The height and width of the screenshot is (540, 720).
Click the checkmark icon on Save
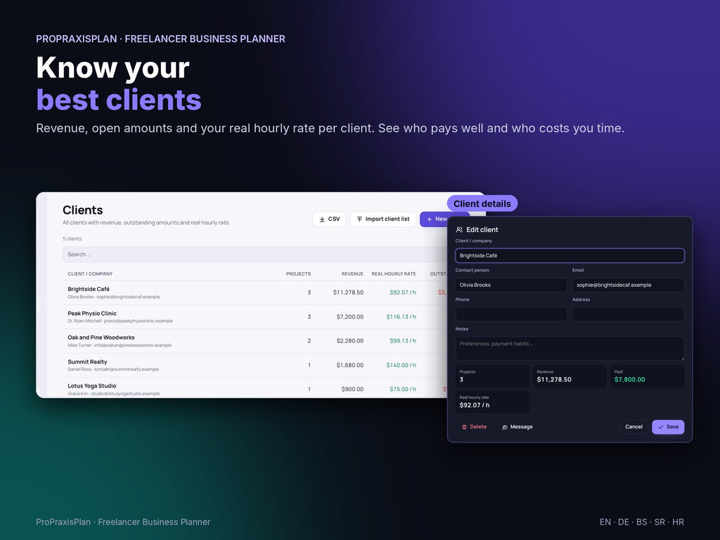point(661,427)
